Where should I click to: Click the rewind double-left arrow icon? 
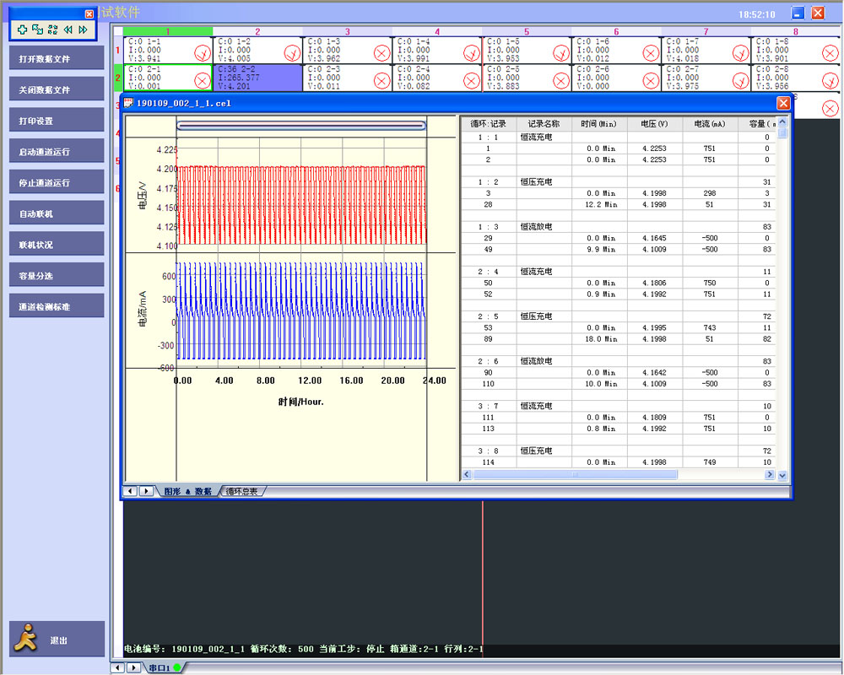68,30
